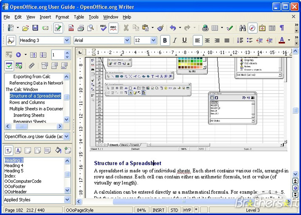Open paragraph style dropdown showing Heading 3
Screen dimensions: 301x215
67,40
